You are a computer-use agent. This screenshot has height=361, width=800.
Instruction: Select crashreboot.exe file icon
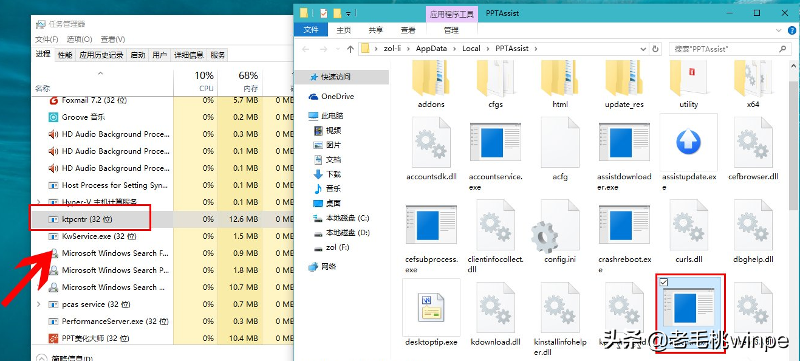click(624, 225)
